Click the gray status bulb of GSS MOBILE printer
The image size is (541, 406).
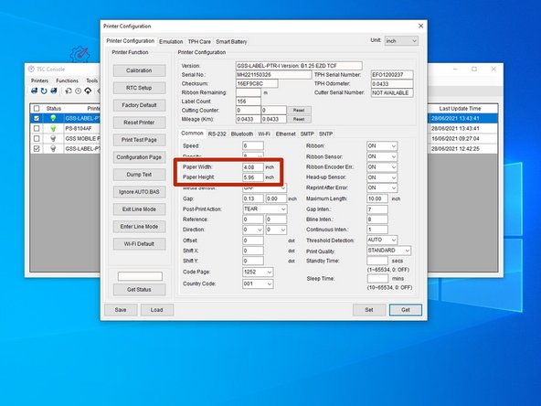(53, 138)
